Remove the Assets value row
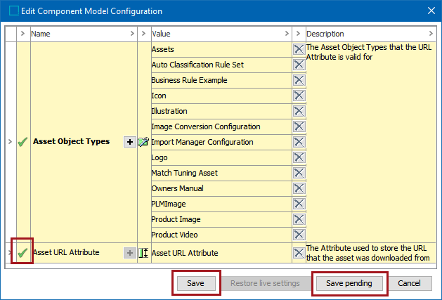Image resolution: width=442 pixels, height=300 pixels. 299,49
